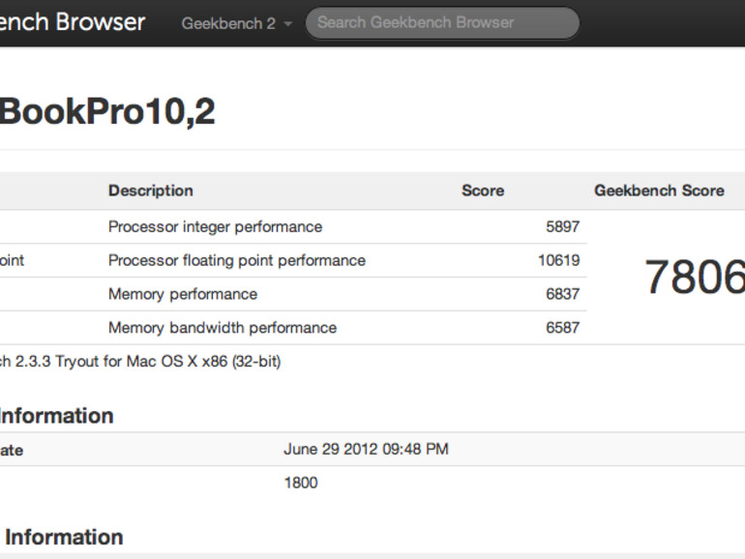Click the floating point score value 10619
This screenshot has height=559, width=745.
(x=558, y=260)
